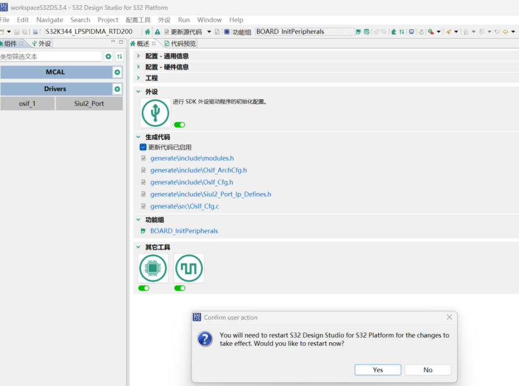Open the Window menu
The image size is (519, 386).
209,20
